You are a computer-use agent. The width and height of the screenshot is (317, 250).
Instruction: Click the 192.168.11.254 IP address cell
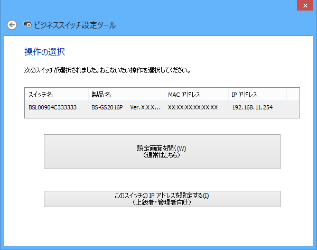[253, 107]
